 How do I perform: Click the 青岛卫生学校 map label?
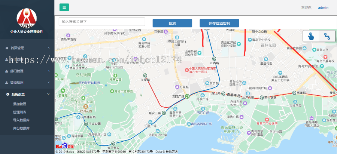(x=261, y=40)
